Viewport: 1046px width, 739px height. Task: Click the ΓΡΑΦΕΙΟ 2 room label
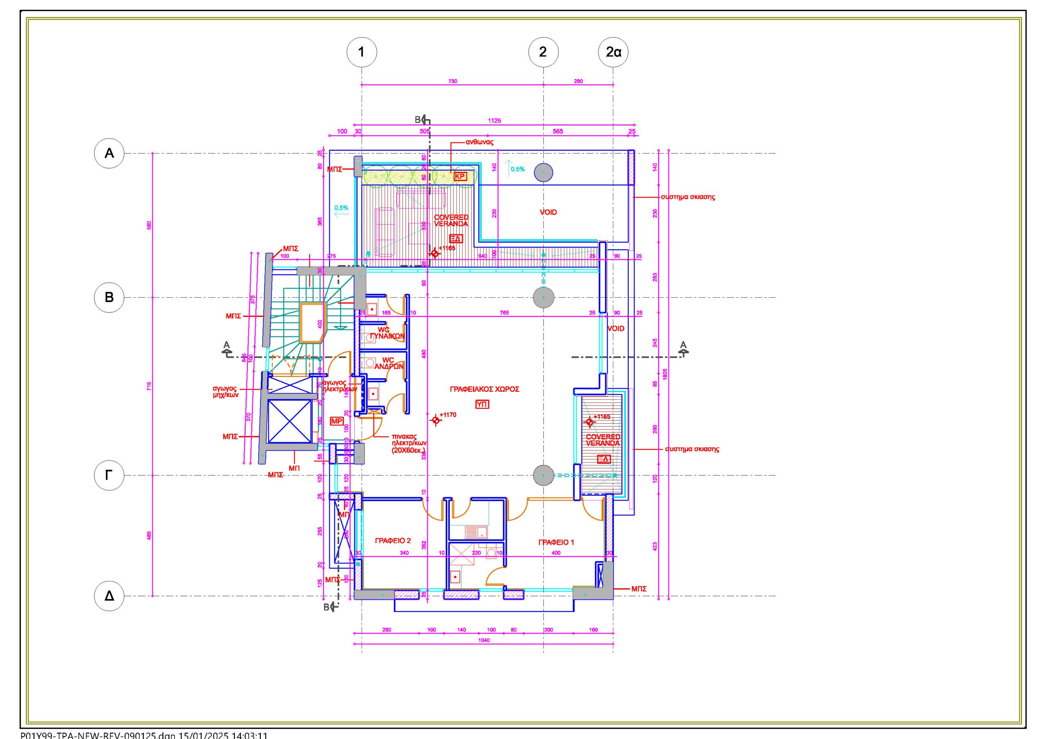click(x=393, y=541)
